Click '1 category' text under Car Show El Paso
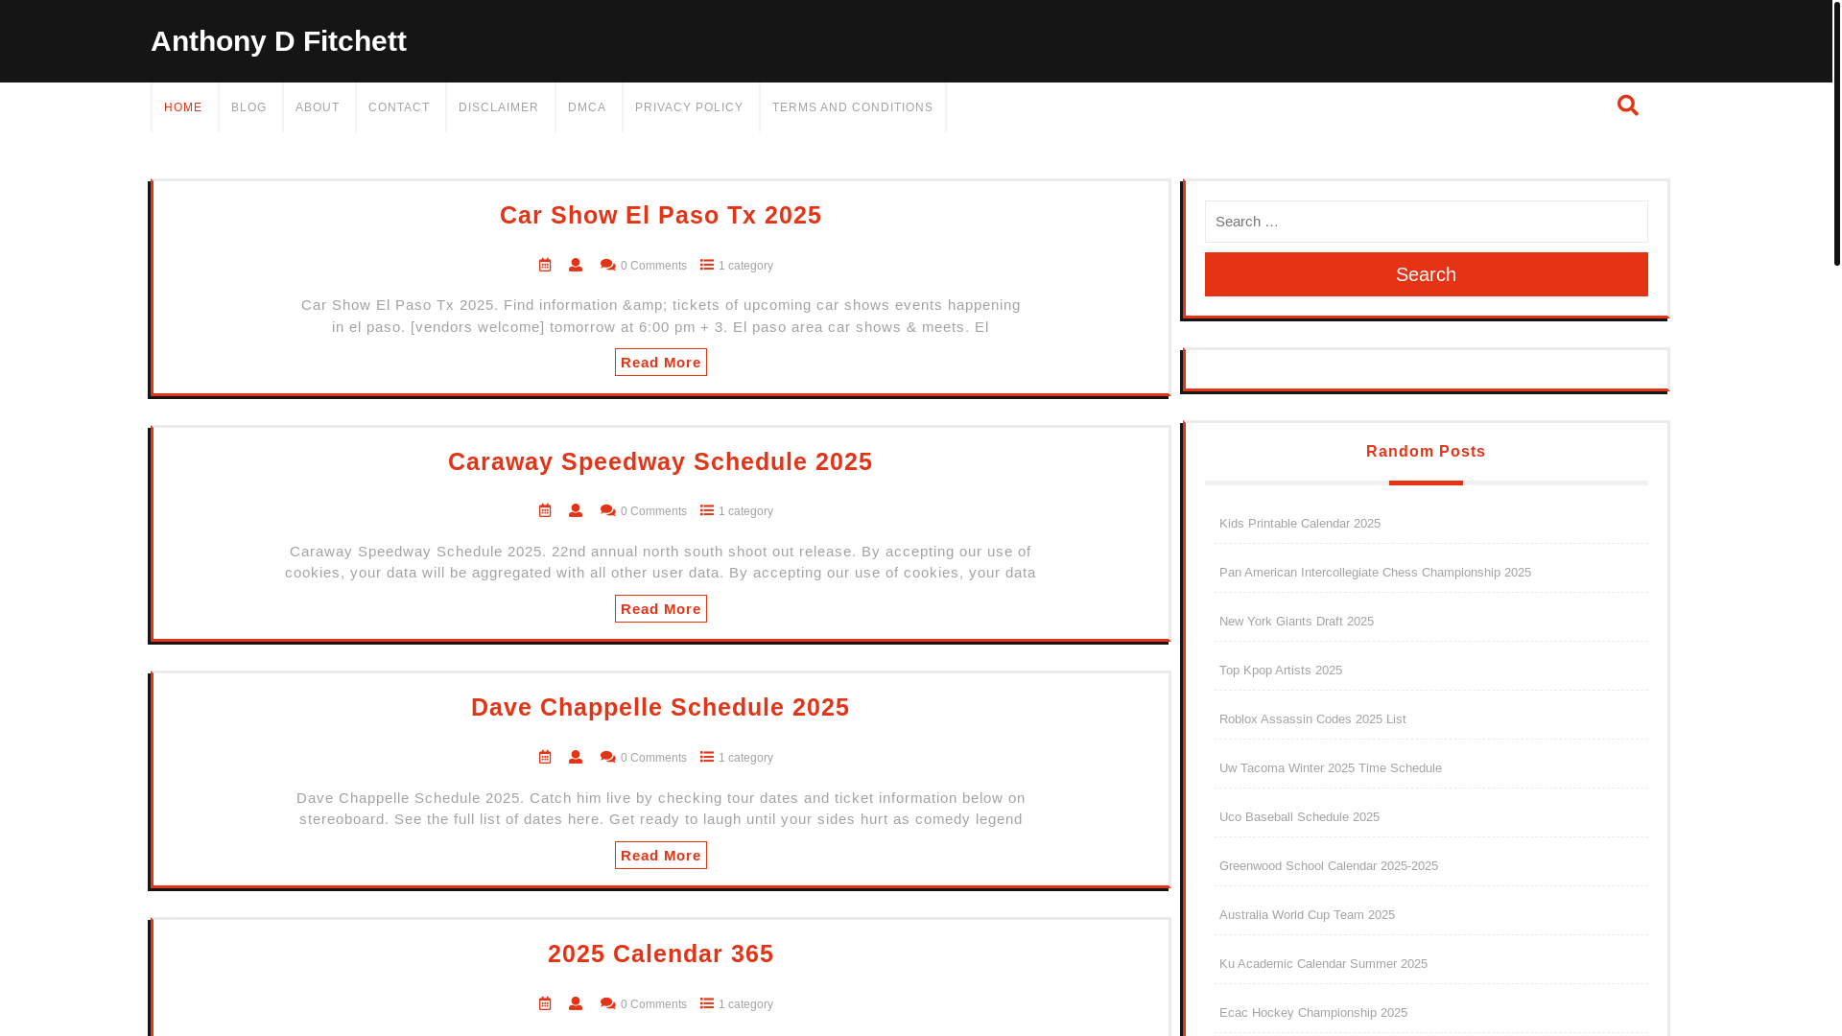 pos(745,266)
